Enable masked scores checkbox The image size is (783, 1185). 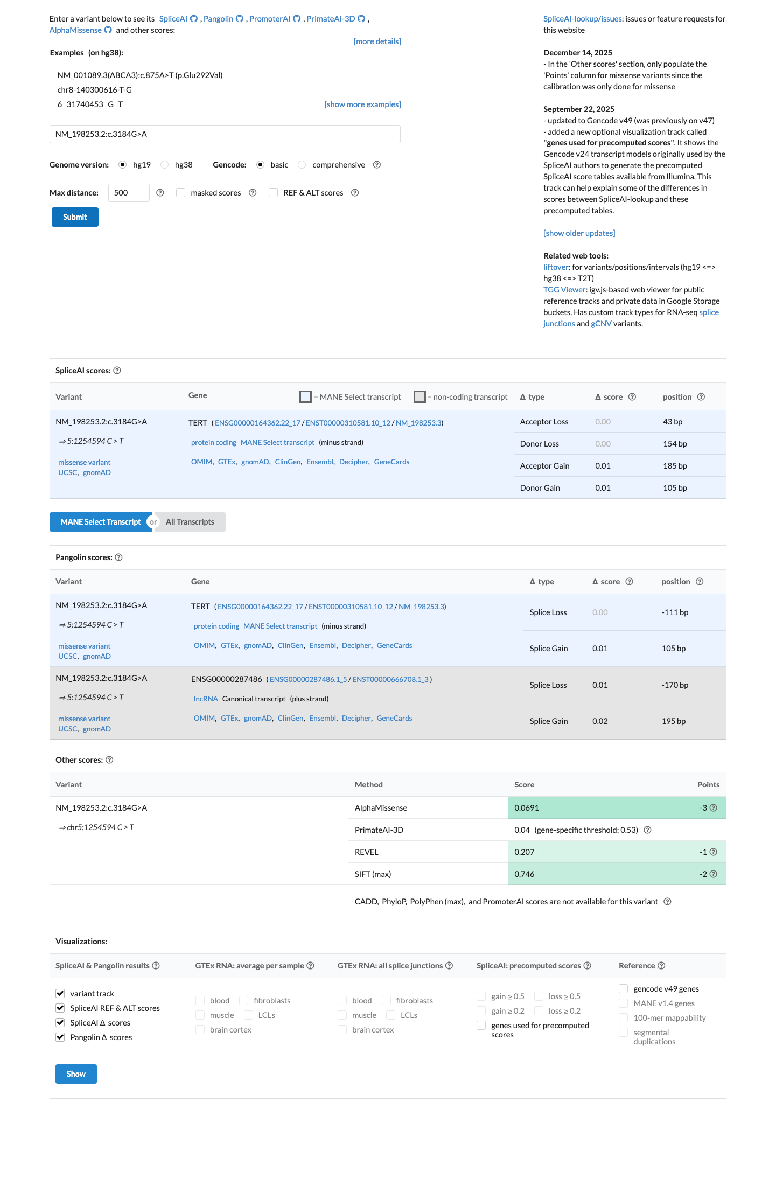[x=181, y=193]
